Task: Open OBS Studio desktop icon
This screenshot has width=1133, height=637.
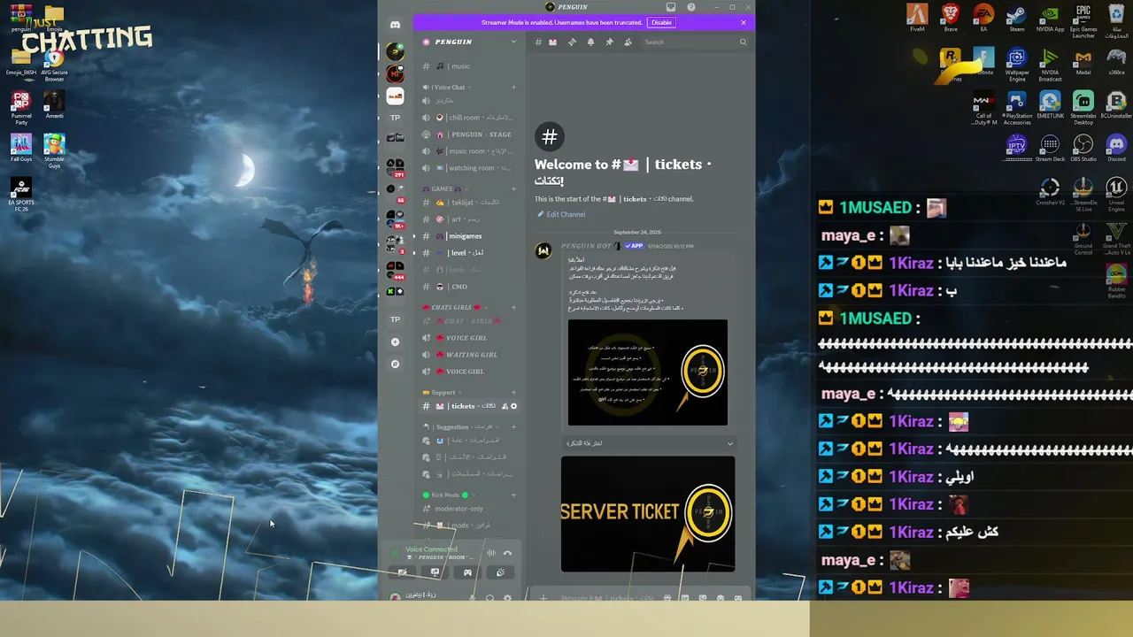Action: coord(1083,148)
